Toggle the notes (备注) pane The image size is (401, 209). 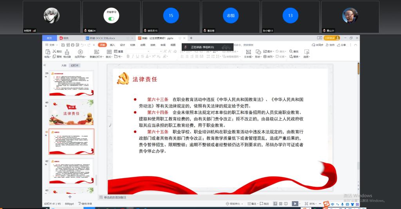[253, 204]
